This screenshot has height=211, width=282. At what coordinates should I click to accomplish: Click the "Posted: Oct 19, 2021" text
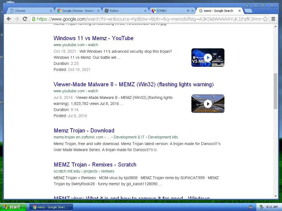(72, 70)
